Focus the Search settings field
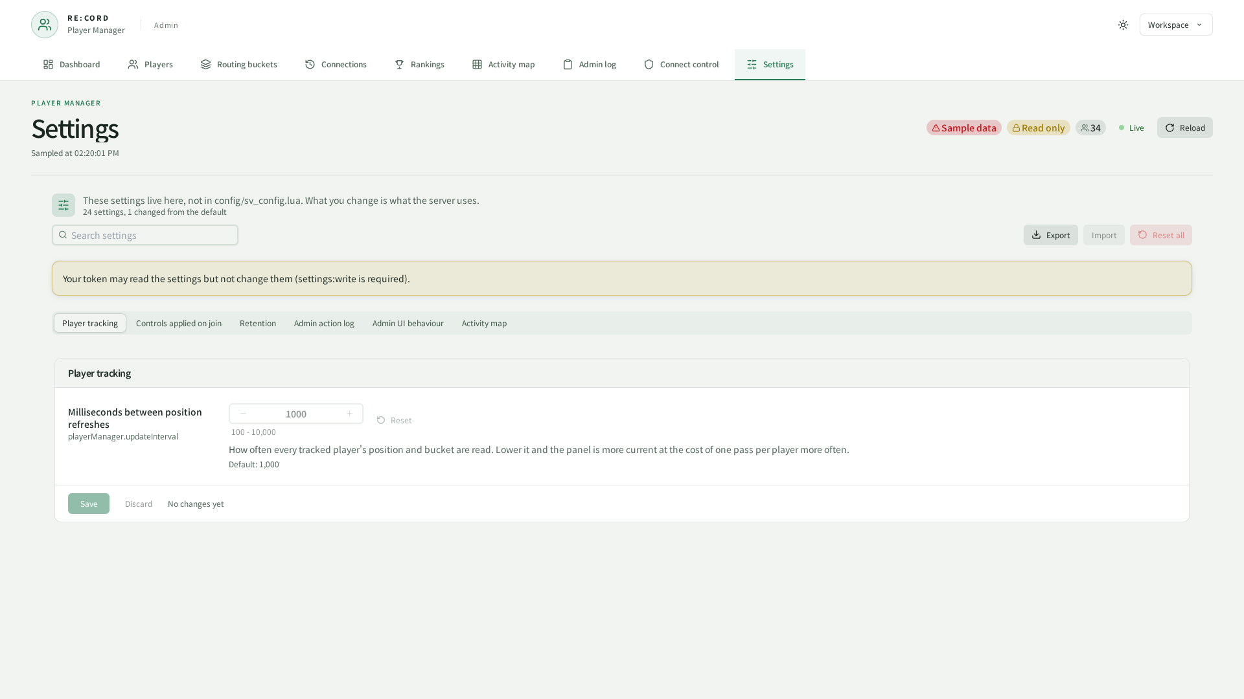Viewport: 1244px width, 699px height. click(145, 235)
